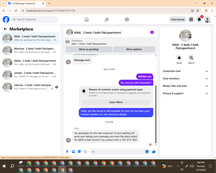Expand the Chat members section
Image resolution: width=216 pixels, height=173 pixels.
coord(185,79)
